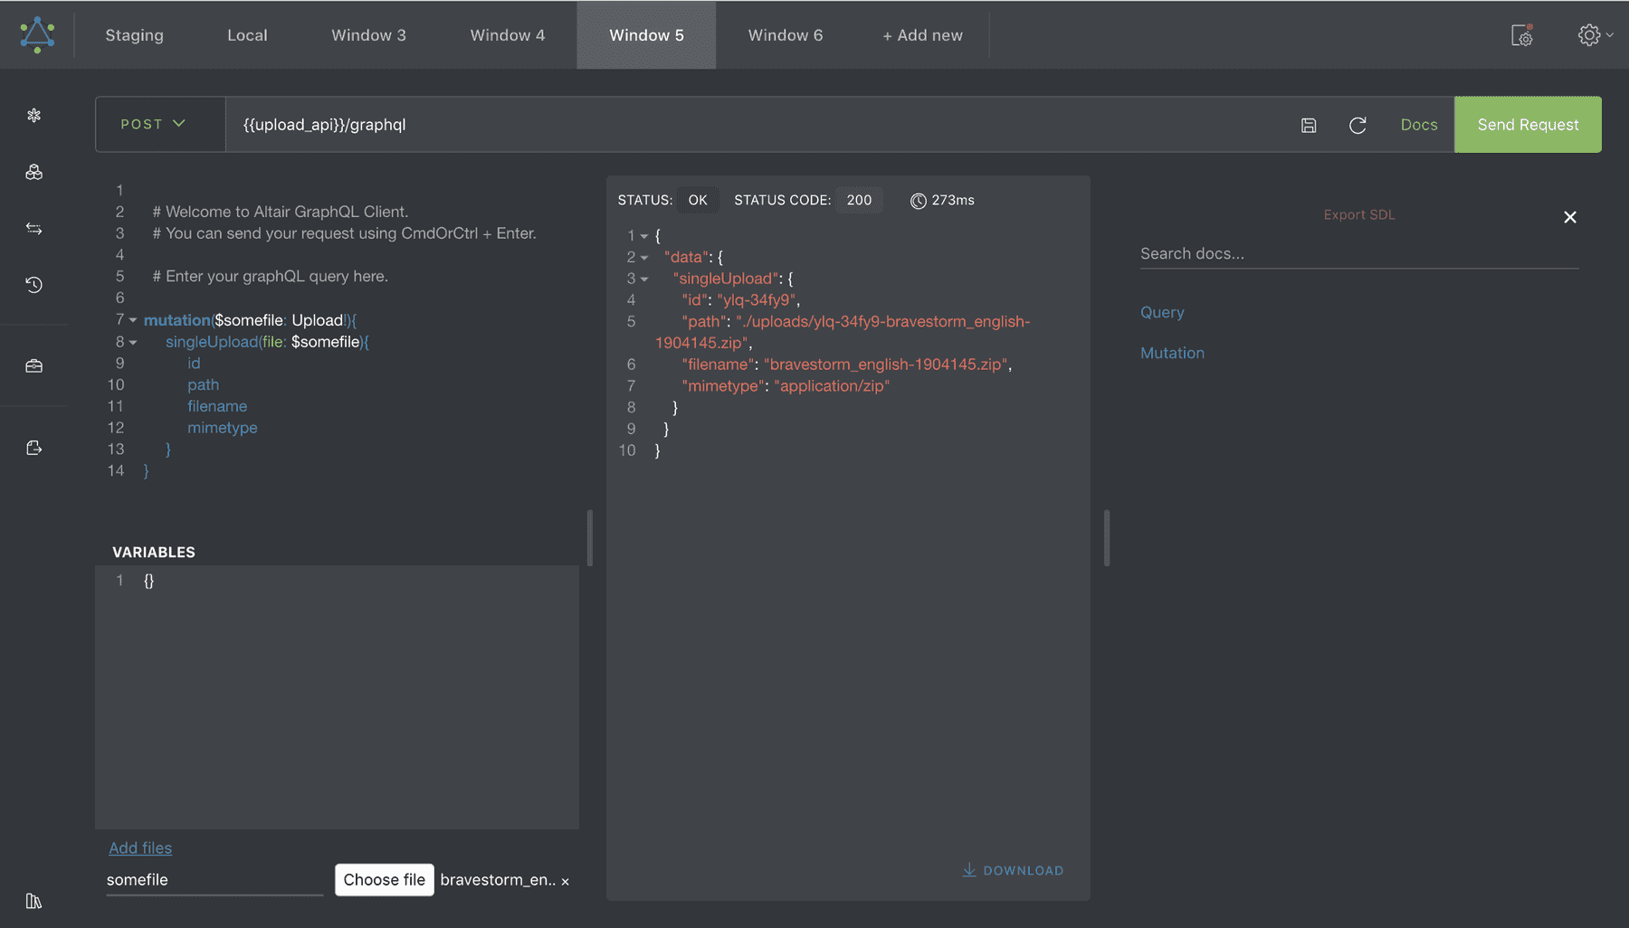Viewport: 1629px width, 928px height.
Task: Click the Altair logo in the top-left corner
Action: pyautogui.click(x=38, y=34)
